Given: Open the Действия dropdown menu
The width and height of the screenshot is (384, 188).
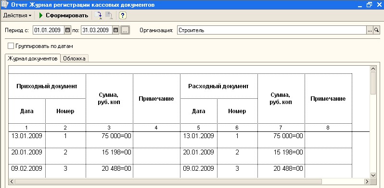Looking at the screenshot, I should click(17, 15).
